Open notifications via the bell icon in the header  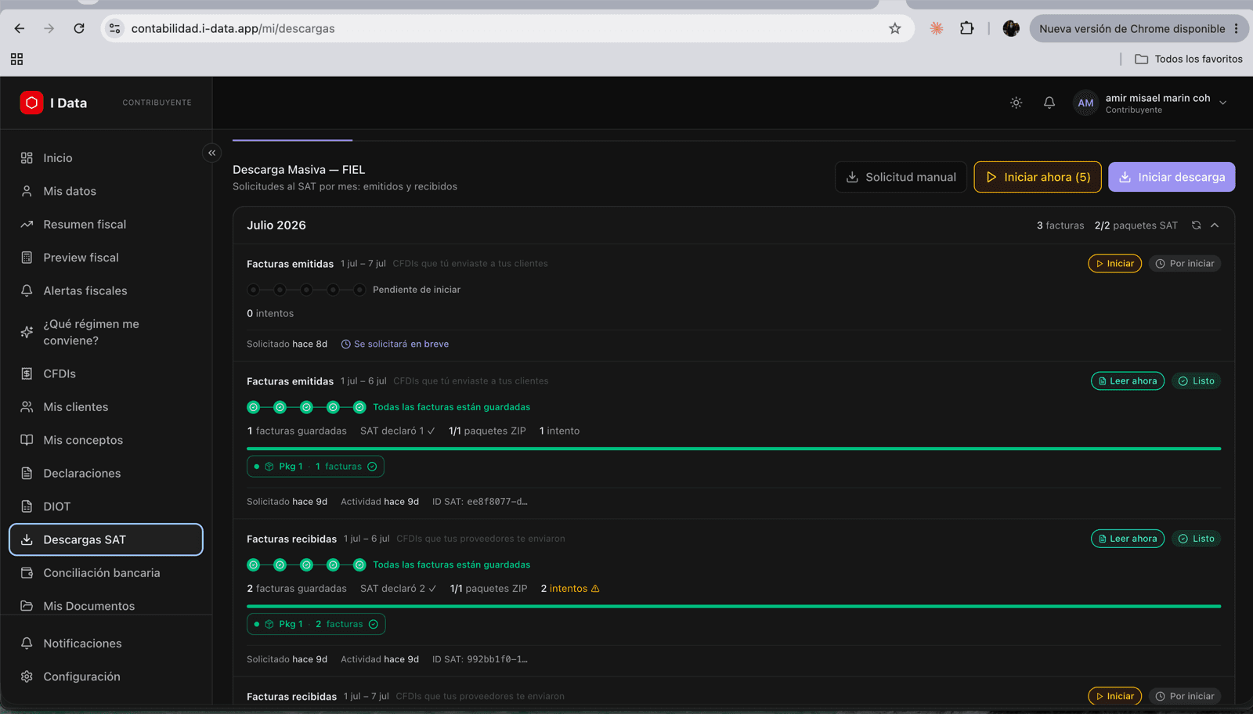coord(1049,103)
